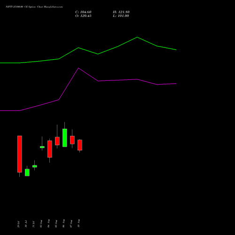Click the red candle above 04 Aug
235x235 pixels.
[50, 149]
